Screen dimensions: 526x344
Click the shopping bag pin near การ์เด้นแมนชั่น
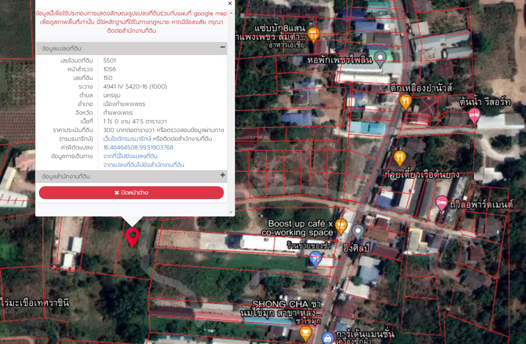(x=328, y=338)
